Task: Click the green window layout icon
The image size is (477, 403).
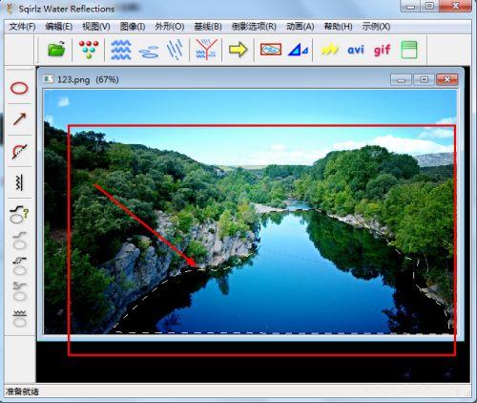Action: pyautogui.click(x=409, y=50)
